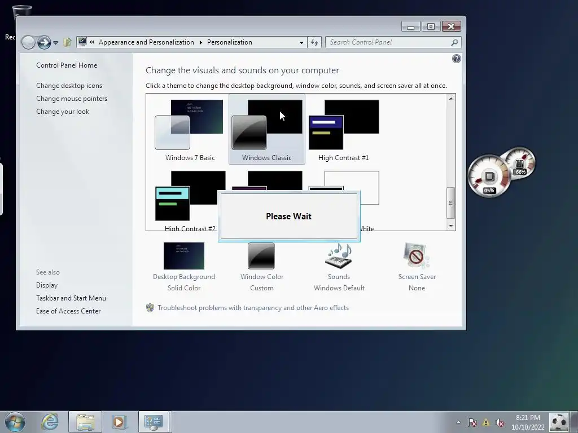Screen dimensions: 578x433
Task: Click the theme list scroll down arrow
Action: (451, 226)
